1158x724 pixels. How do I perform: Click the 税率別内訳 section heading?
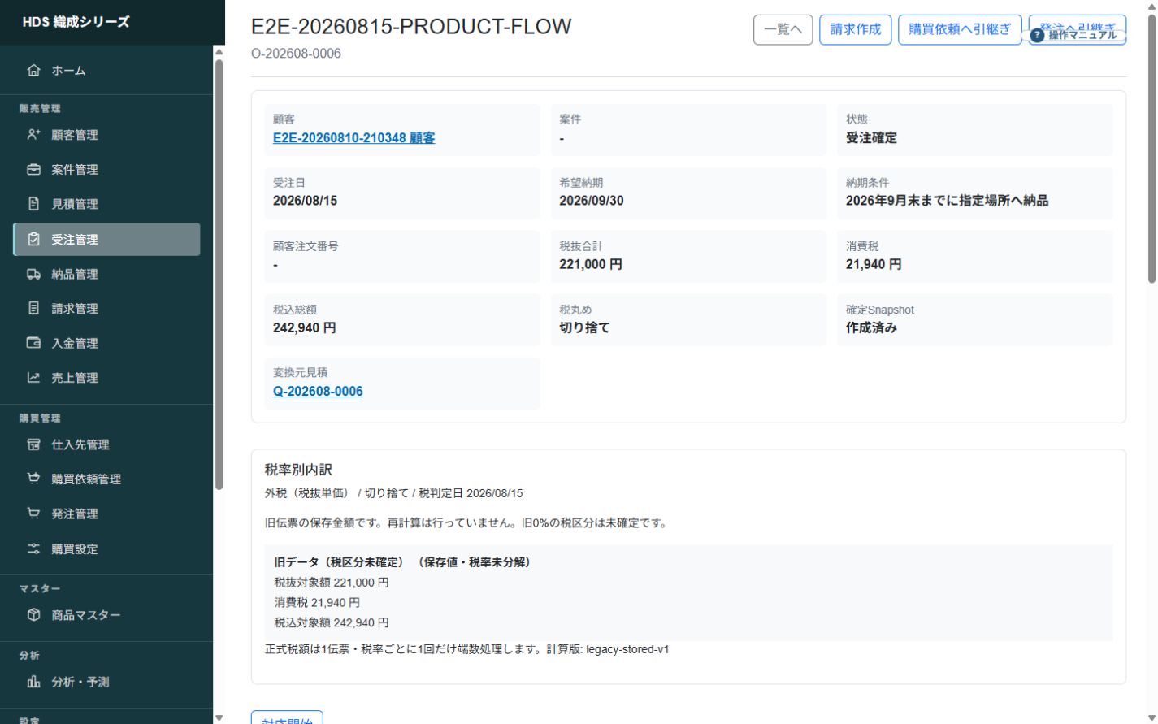[298, 470]
